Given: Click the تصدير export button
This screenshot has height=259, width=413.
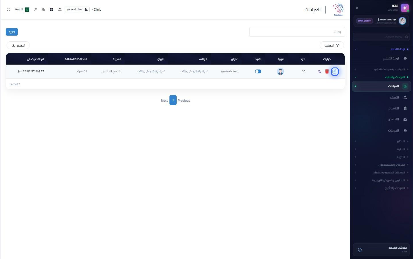Looking at the screenshot, I should [18, 45].
